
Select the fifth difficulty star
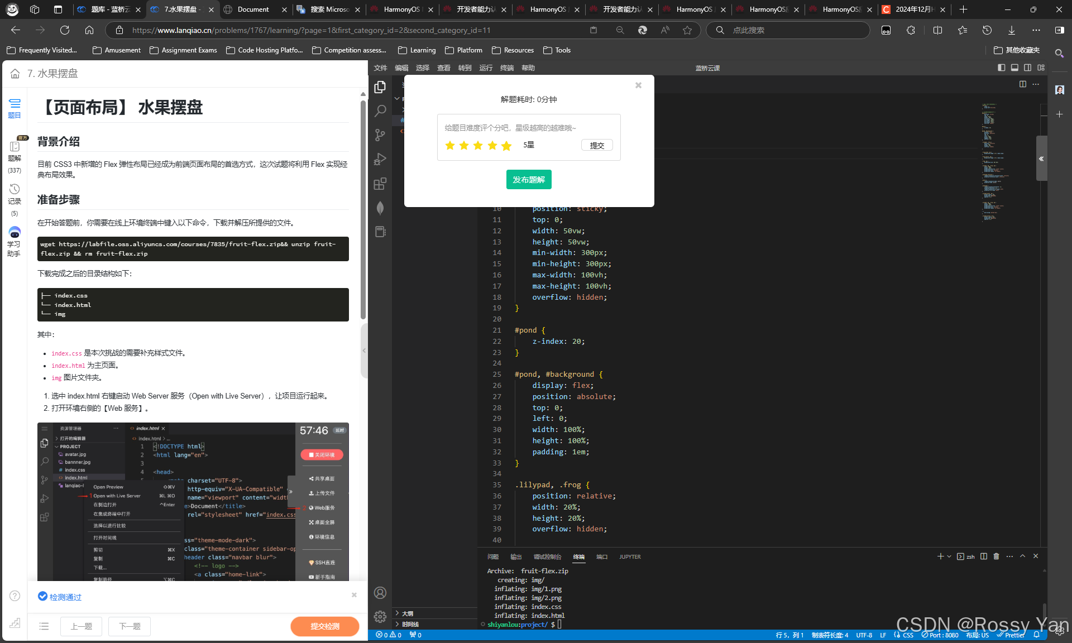[506, 146]
